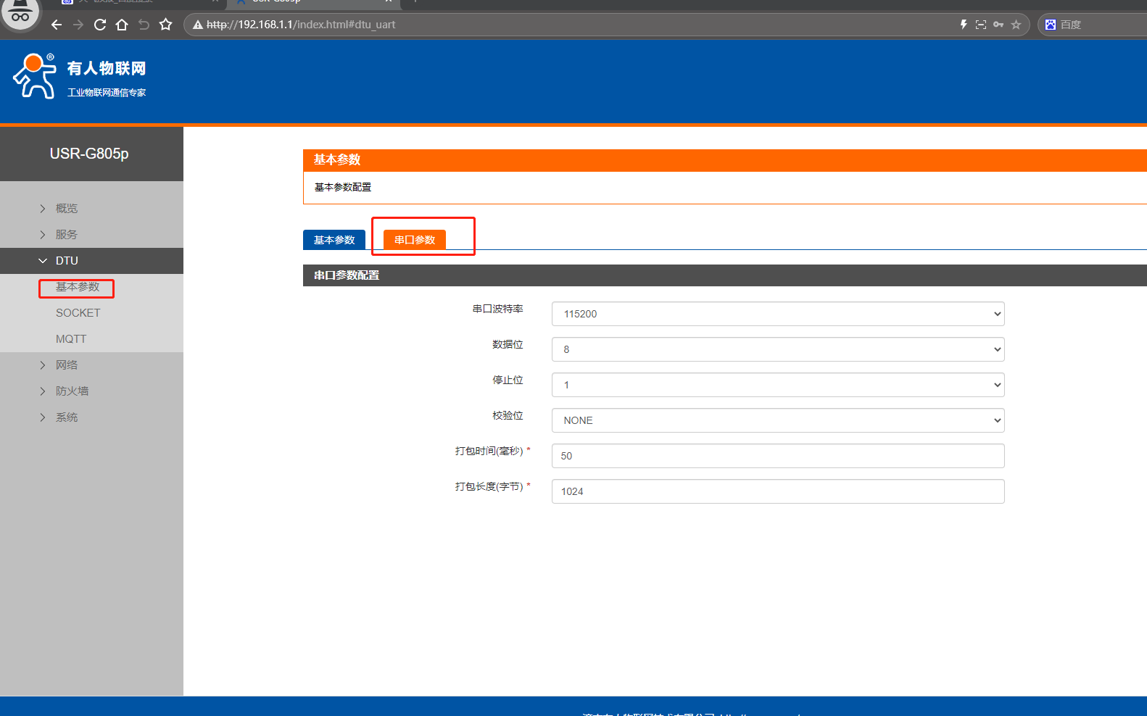
Task: Open MQTT in the DTU sidebar
Action: tap(71, 339)
